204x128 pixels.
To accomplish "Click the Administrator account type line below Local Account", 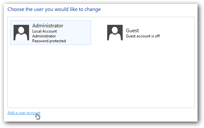I will [x=44, y=36].
